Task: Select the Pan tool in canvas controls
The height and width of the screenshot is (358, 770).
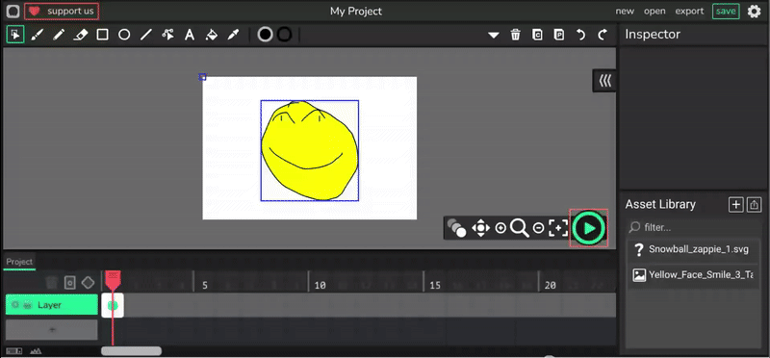Action: [480, 228]
